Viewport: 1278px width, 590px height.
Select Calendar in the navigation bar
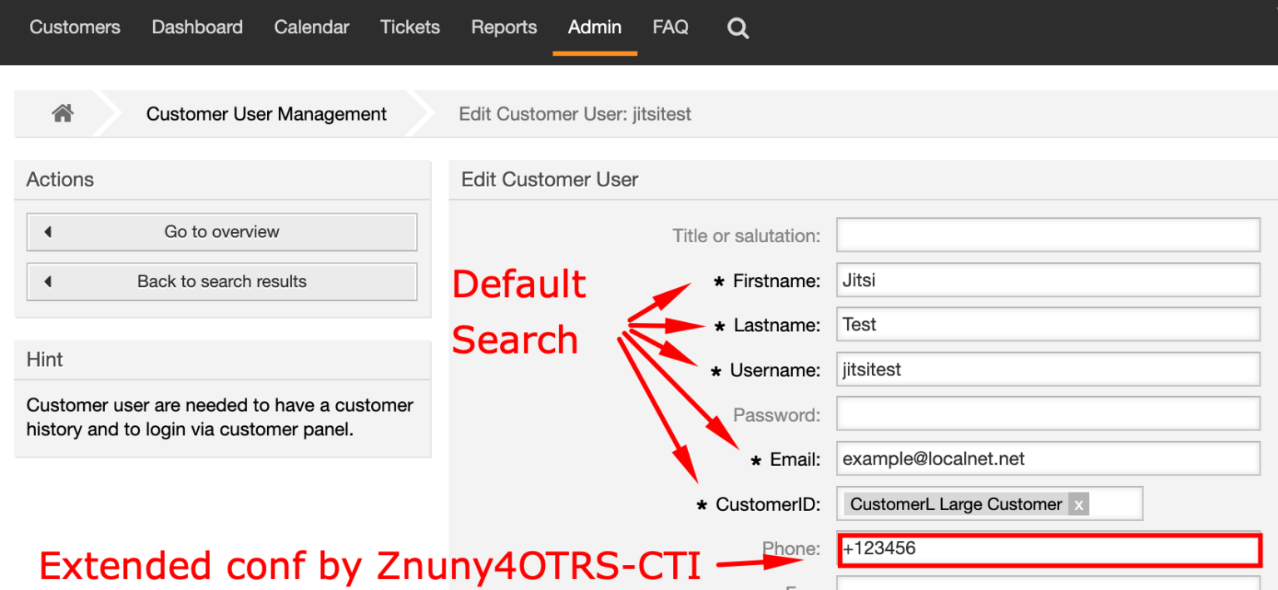tap(311, 27)
